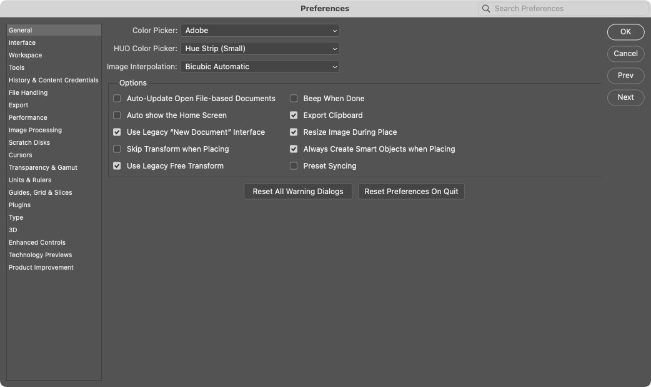Enable Auto show the Home Screen
The height and width of the screenshot is (387, 651).
coord(116,115)
